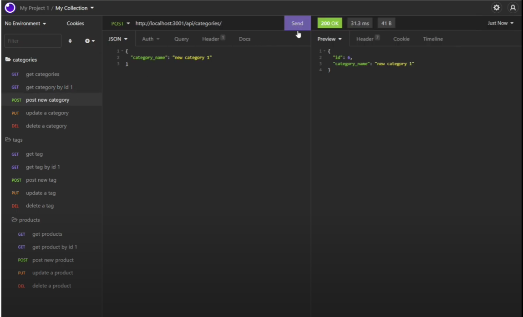
Task: Open the Auth tab dropdown
Action: [151, 39]
